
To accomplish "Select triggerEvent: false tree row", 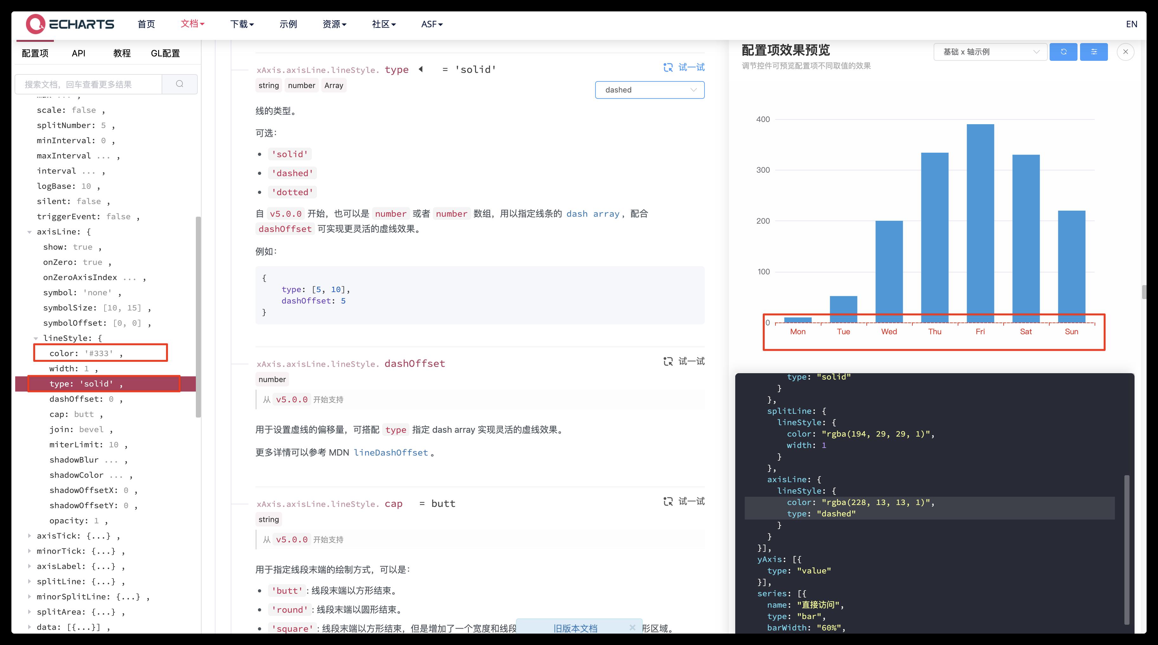I will 88,217.
